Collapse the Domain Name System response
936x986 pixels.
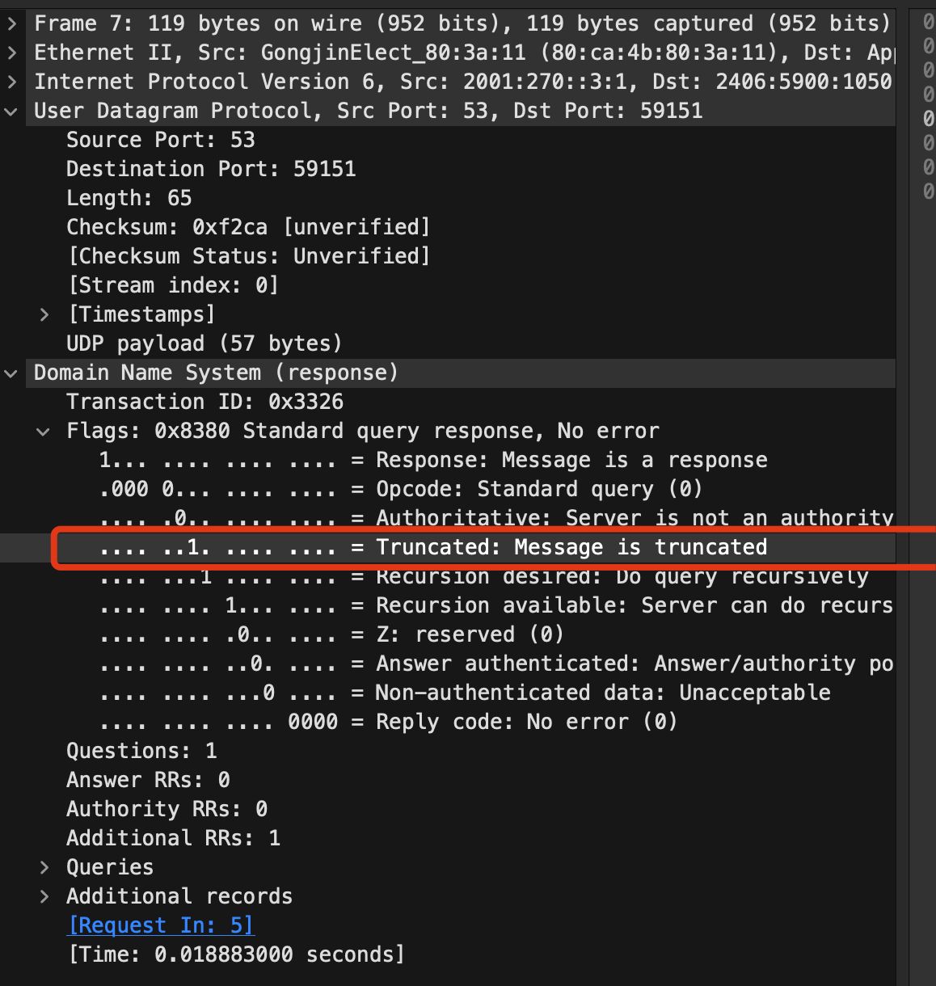(x=11, y=373)
